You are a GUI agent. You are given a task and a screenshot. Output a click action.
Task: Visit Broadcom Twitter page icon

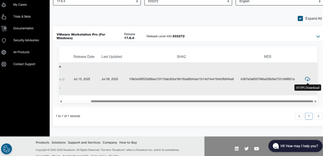pyautogui.click(x=246, y=149)
